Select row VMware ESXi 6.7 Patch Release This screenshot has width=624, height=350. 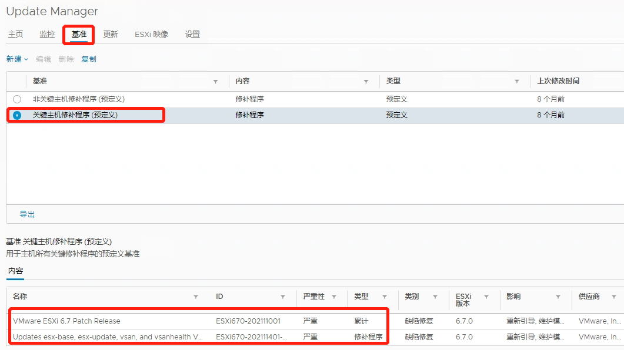pyautogui.click(x=66, y=321)
